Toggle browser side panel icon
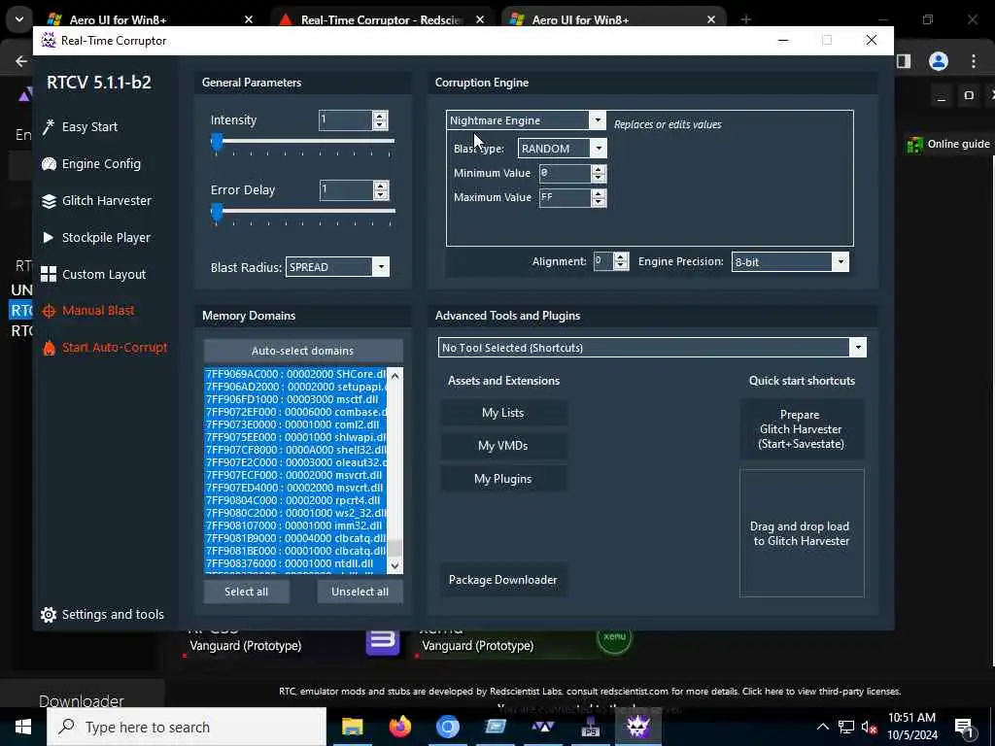This screenshot has height=746, width=995. (904, 61)
